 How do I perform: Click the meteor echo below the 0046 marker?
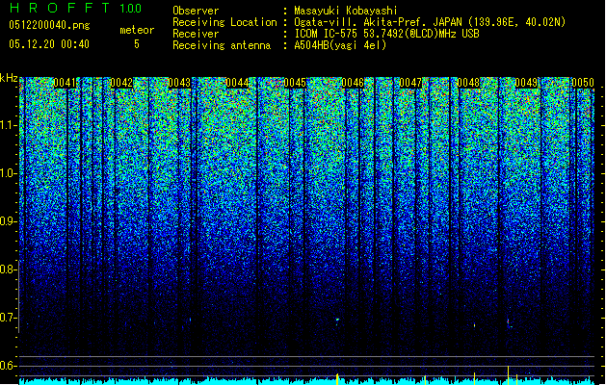337,321
